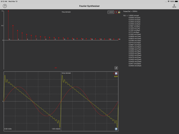Select the red-outlined harmonic number box 1
179x134 pixels.
click(116, 12)
